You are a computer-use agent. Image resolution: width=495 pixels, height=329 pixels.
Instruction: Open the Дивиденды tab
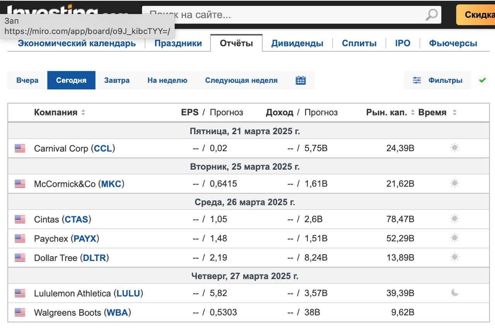click(297, 43)
